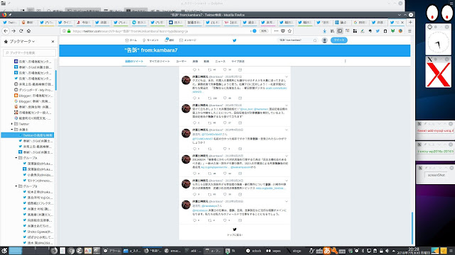Open the KDE application launcher

coord(4,250)
